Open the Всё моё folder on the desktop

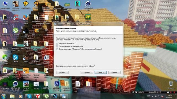(5, 45)
